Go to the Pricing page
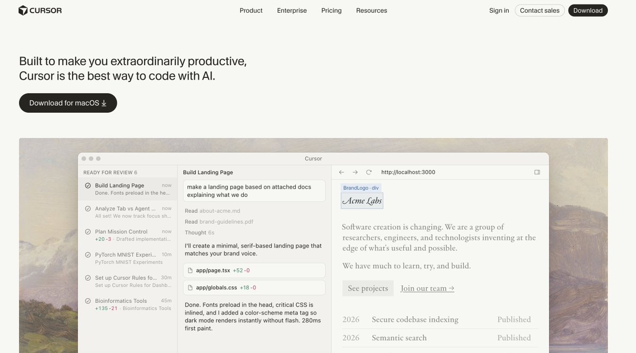 [x=331, y=11]
